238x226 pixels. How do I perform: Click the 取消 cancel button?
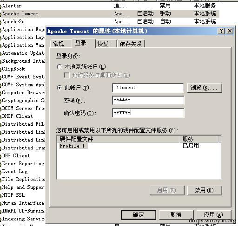176,215
